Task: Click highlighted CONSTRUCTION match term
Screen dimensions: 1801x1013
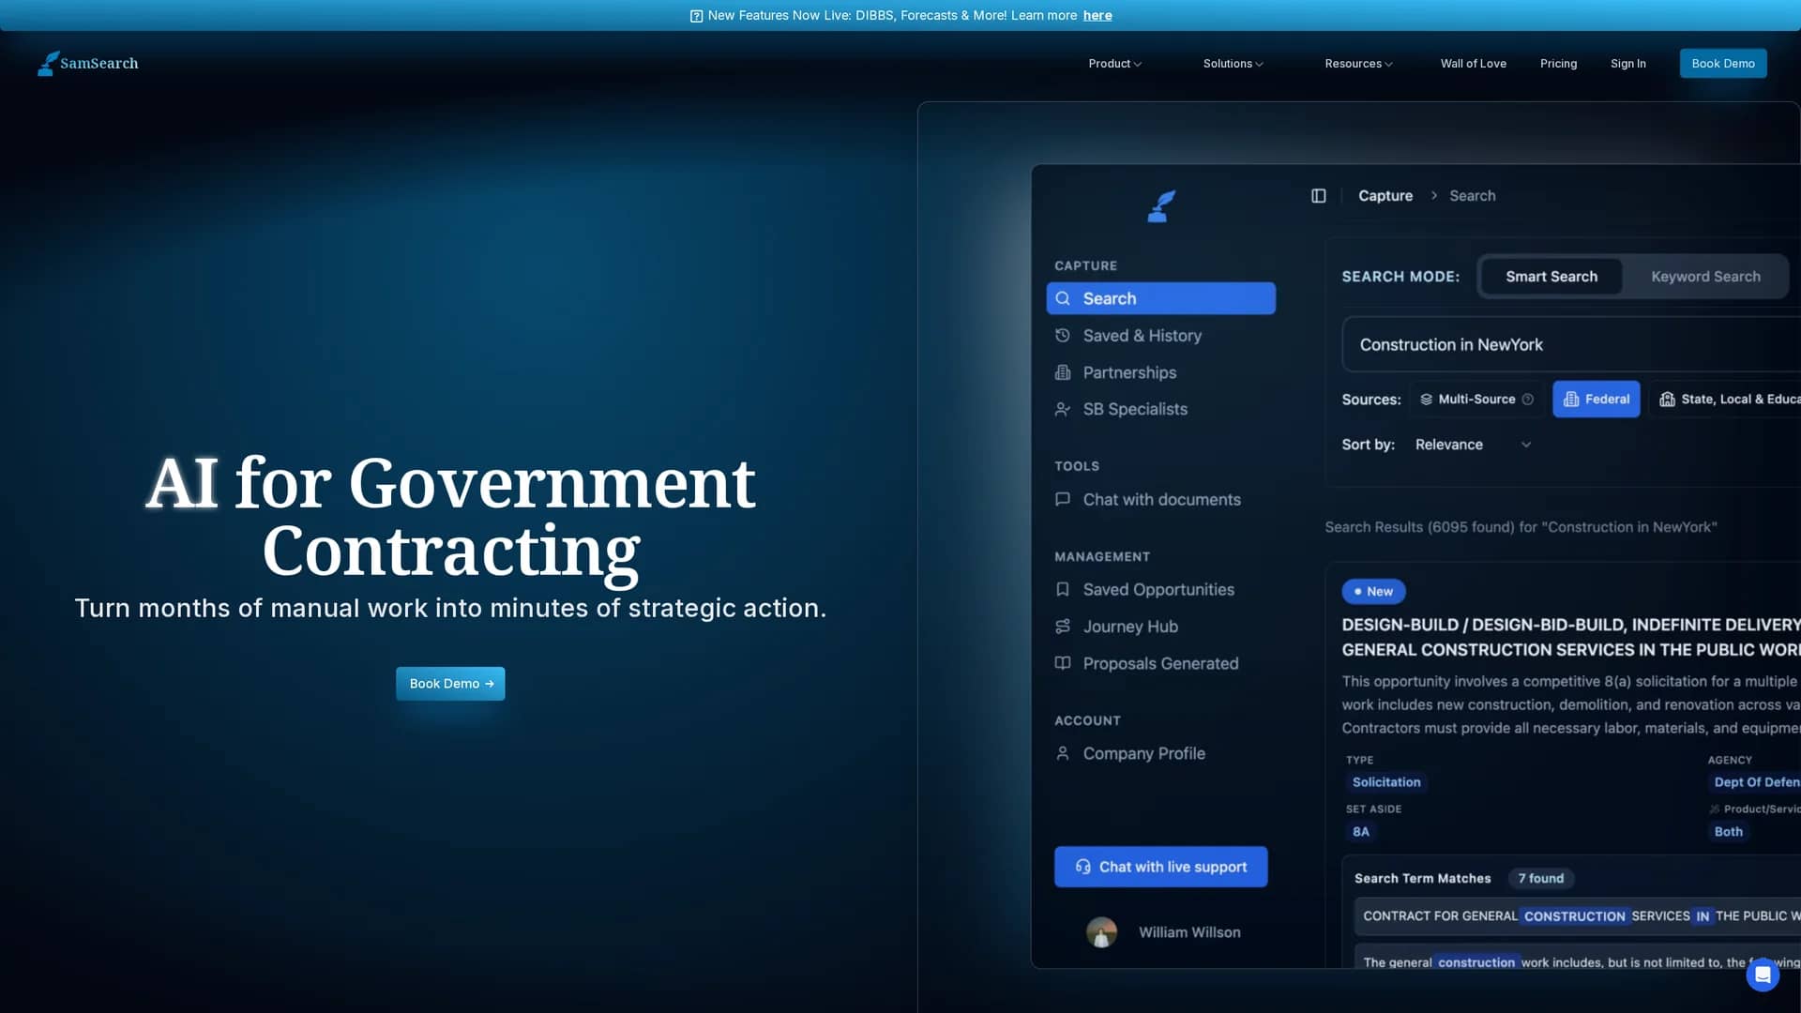Action: tap(1574, 916)
